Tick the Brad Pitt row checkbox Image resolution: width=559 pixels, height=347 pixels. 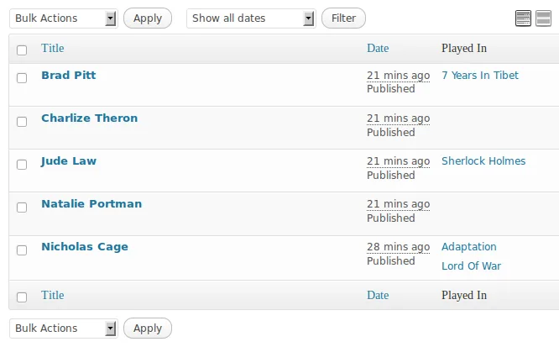tap(22, 78)
